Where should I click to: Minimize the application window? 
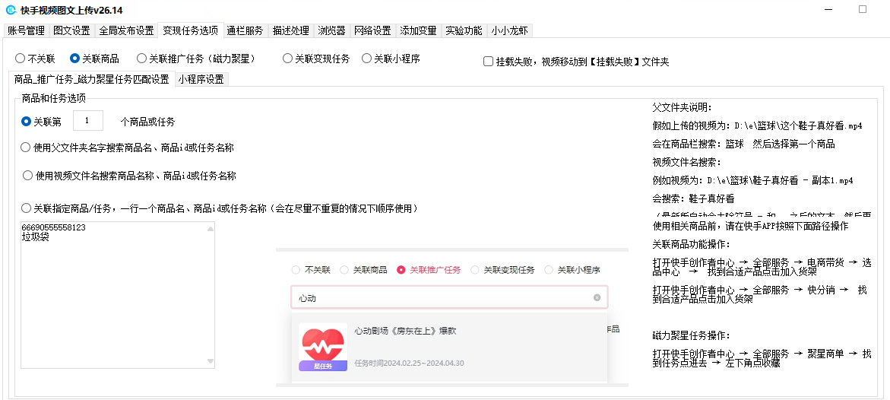point(828,9)
